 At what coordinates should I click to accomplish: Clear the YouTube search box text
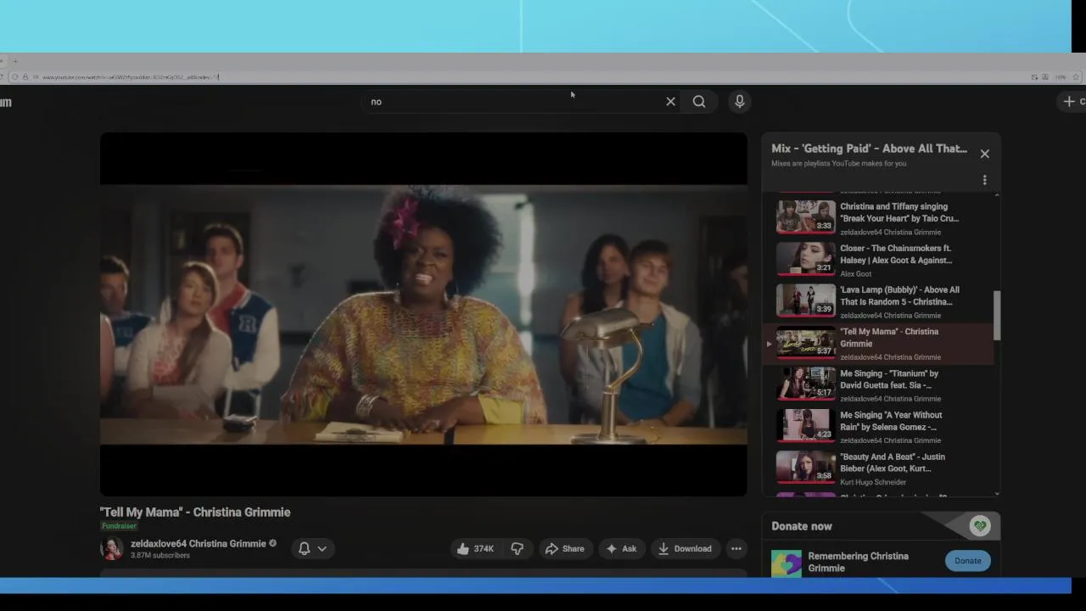tap(670, 102)
